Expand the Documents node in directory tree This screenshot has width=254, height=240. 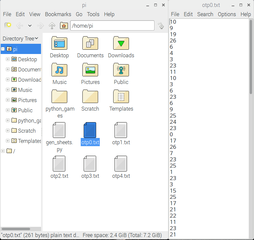pos(8,69)
